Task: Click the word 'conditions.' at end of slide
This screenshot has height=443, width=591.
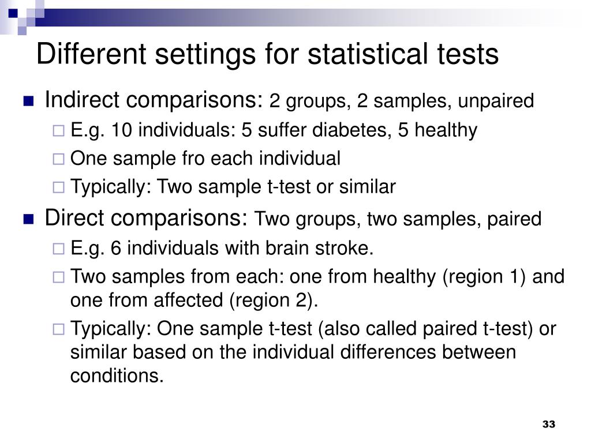Action: point(117,376)
